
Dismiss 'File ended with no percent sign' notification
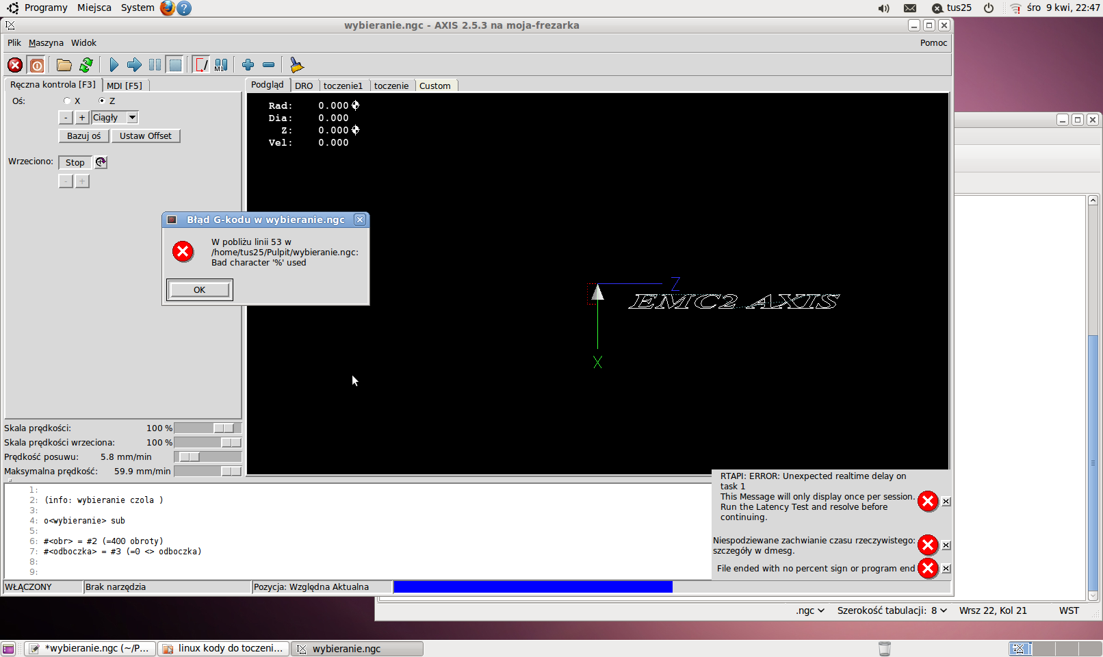click(x=946, y=569)
